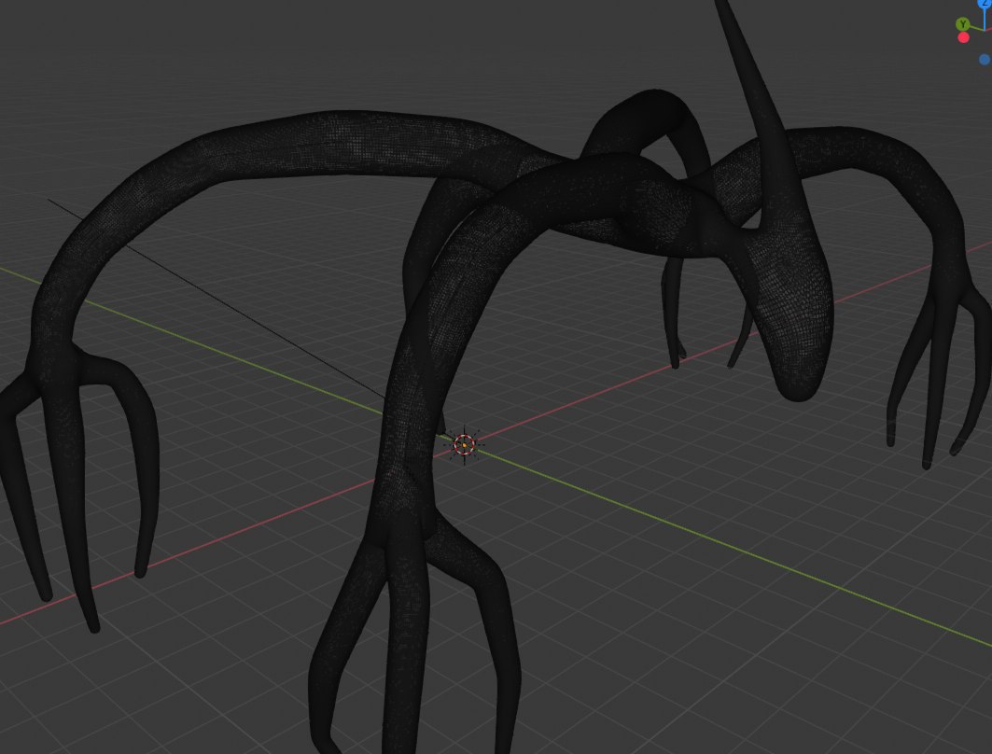
Task: Select the black creature mesh head
Action: [x=792, y=310]
